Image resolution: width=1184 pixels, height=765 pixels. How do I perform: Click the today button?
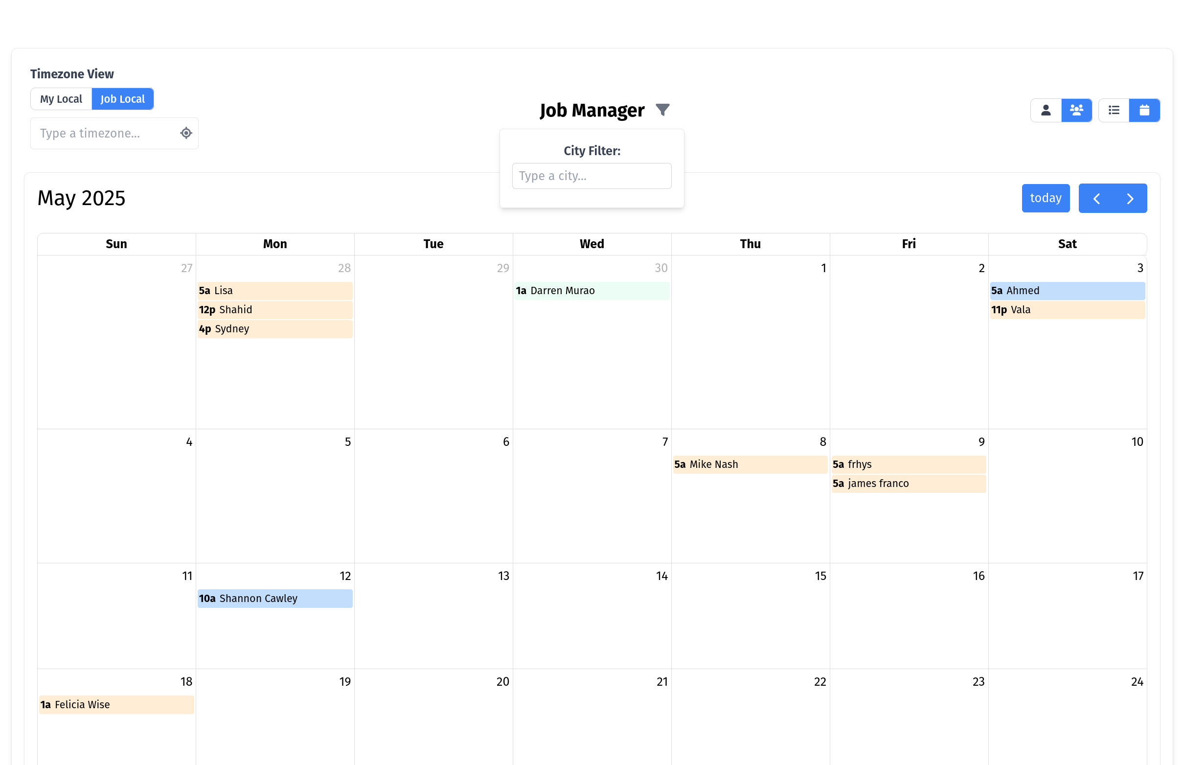[1046, 198]
